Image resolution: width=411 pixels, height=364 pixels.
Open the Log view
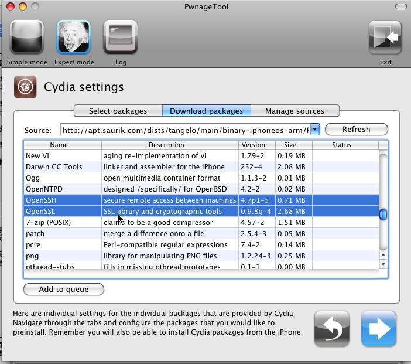point(121,37)
